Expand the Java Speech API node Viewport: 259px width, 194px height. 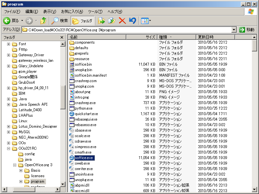pos(9,104)
